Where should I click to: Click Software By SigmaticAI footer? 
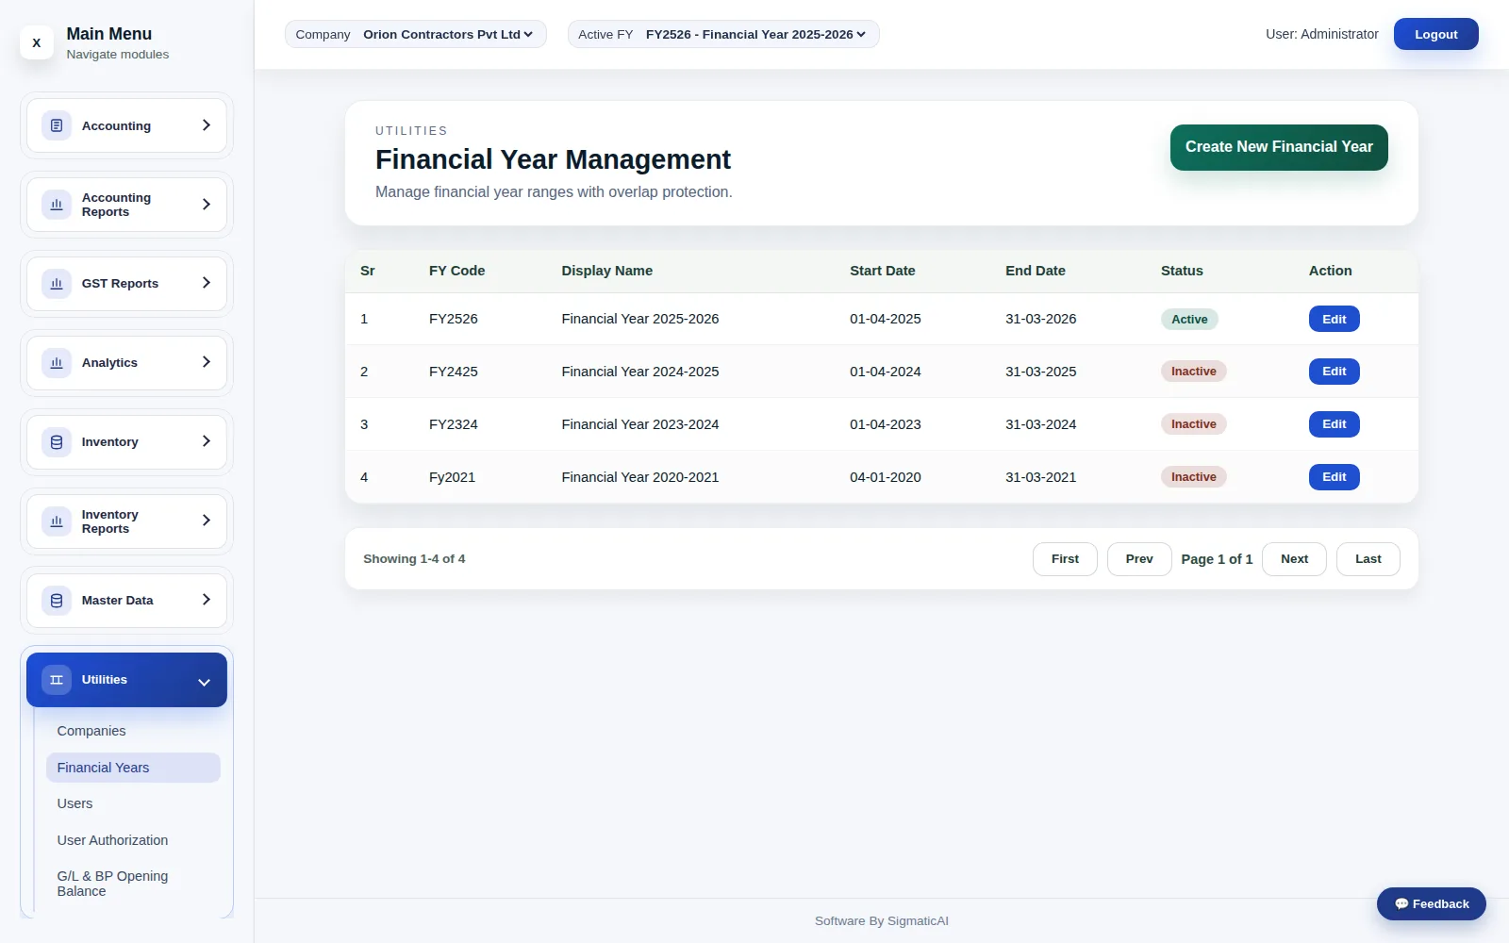[881, 921]
